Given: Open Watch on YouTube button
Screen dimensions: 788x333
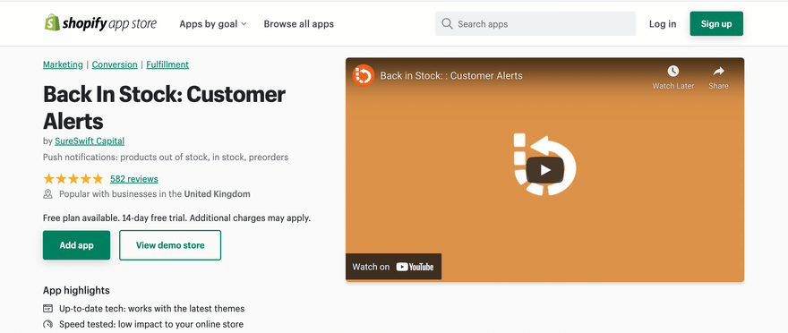Looking at the screenshot, I should (393, 267).
